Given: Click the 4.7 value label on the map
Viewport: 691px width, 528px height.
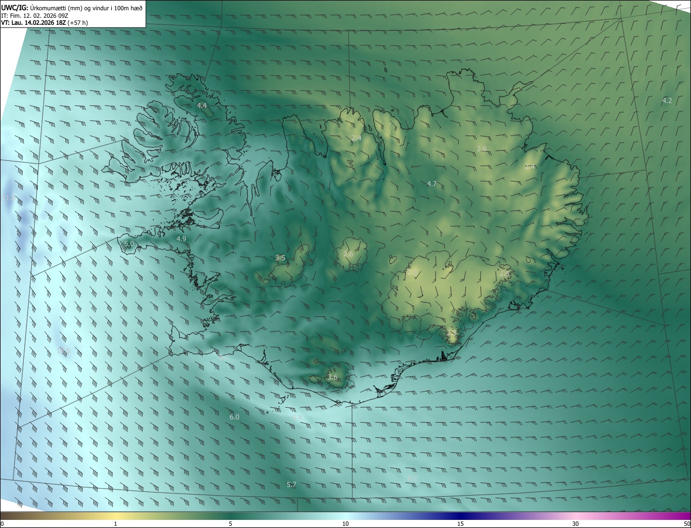Looking at the screenshot, I should (431, 184).
